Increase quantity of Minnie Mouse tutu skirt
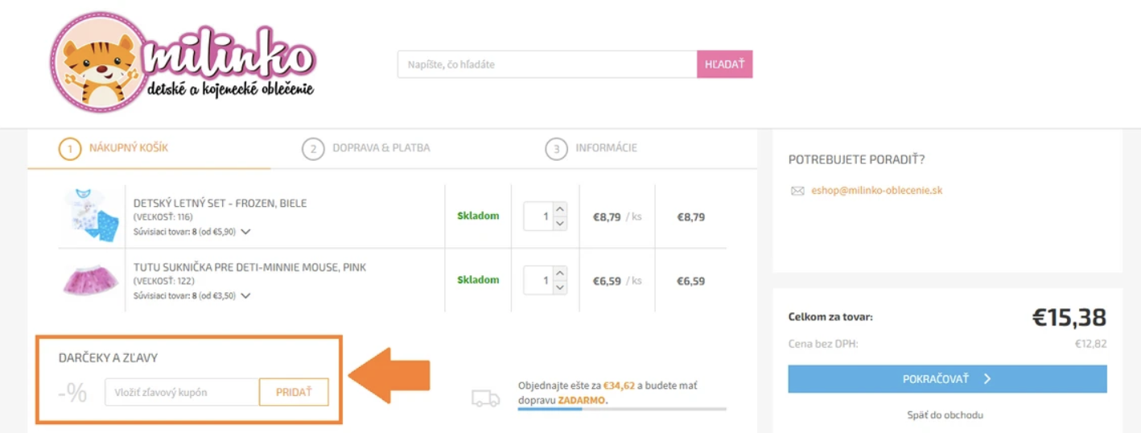The width and height of the screenshot is (1141, 433). [x=561, y=274]
